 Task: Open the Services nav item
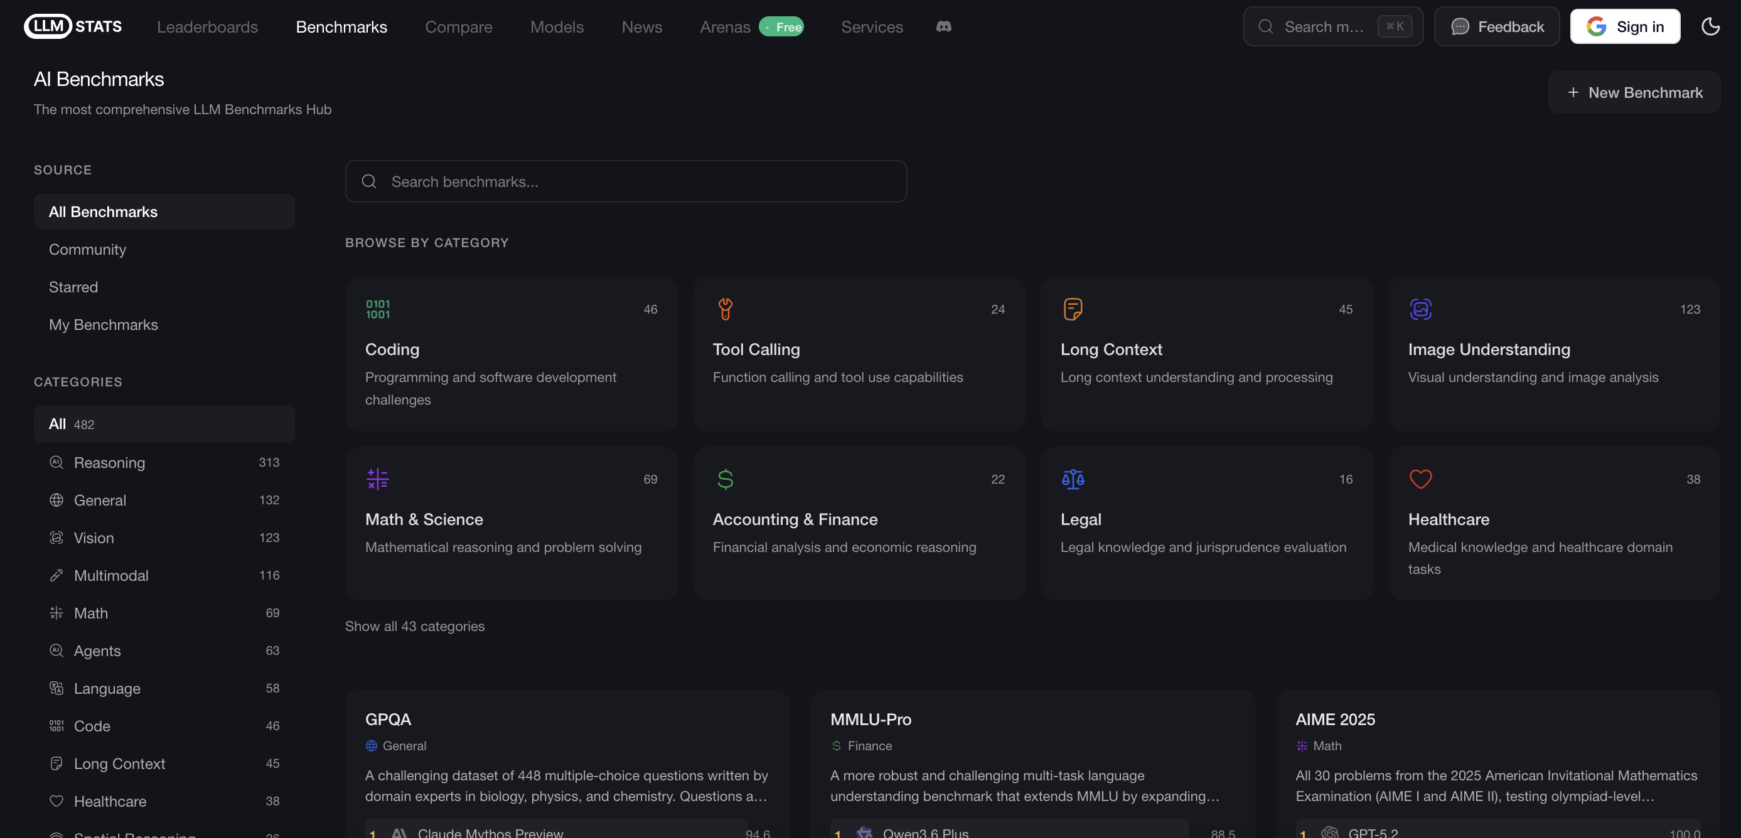[872, 26]
